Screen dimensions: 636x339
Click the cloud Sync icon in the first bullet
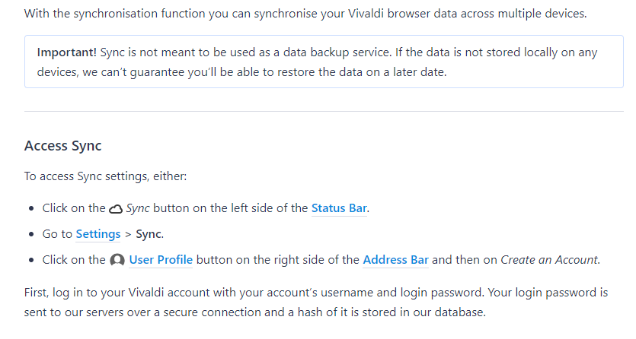coord(116,209)
